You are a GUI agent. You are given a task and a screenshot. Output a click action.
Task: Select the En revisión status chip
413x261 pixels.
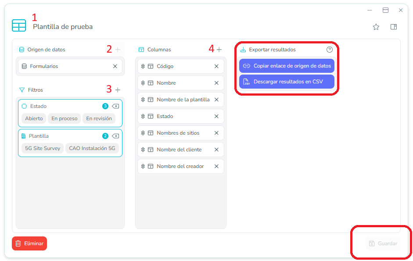[99, 118]
